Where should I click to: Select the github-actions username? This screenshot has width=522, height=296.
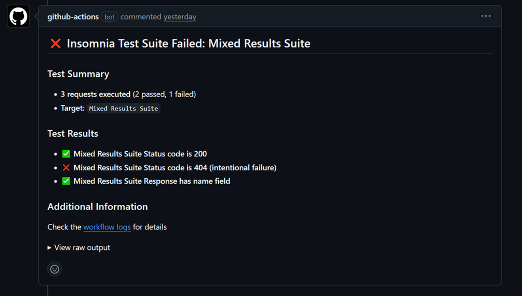click(73, 17)
